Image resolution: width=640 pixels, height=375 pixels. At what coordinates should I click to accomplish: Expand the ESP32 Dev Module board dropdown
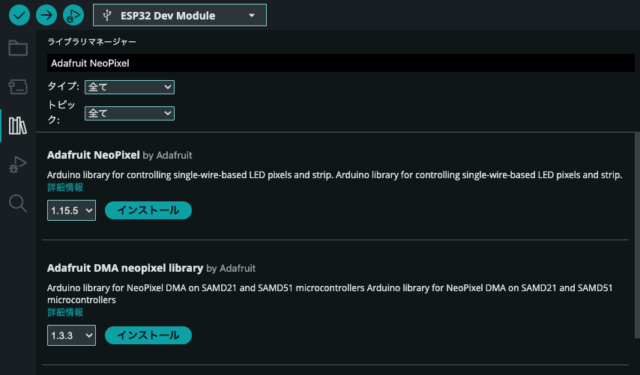click(180, 15)
